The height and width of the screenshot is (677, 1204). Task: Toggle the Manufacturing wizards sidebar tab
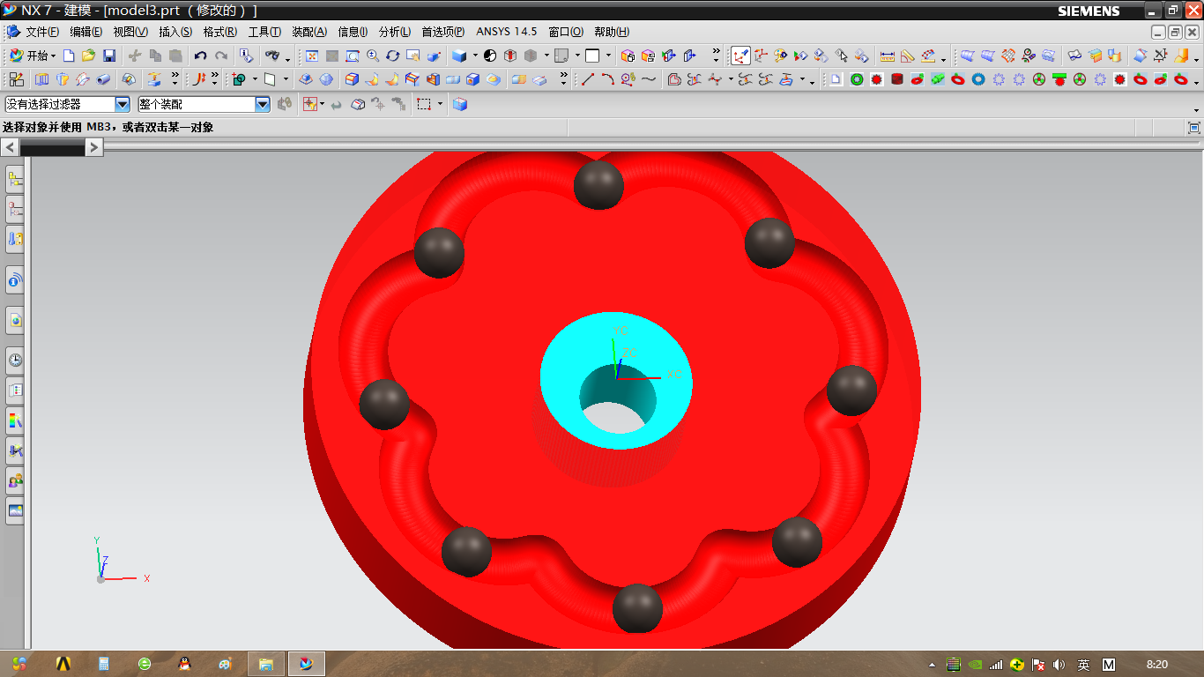[15, 450]
